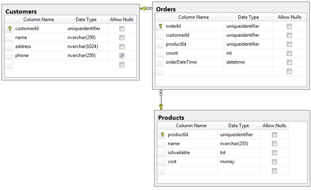Click Data Type header in Products table
The image size is (311, 190).
pos(238,126)
